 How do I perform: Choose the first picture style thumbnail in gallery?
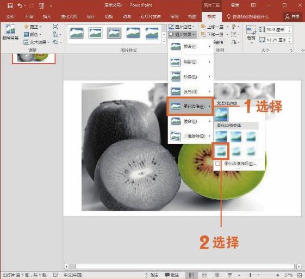pyautogui.click(x=77, y=33)
